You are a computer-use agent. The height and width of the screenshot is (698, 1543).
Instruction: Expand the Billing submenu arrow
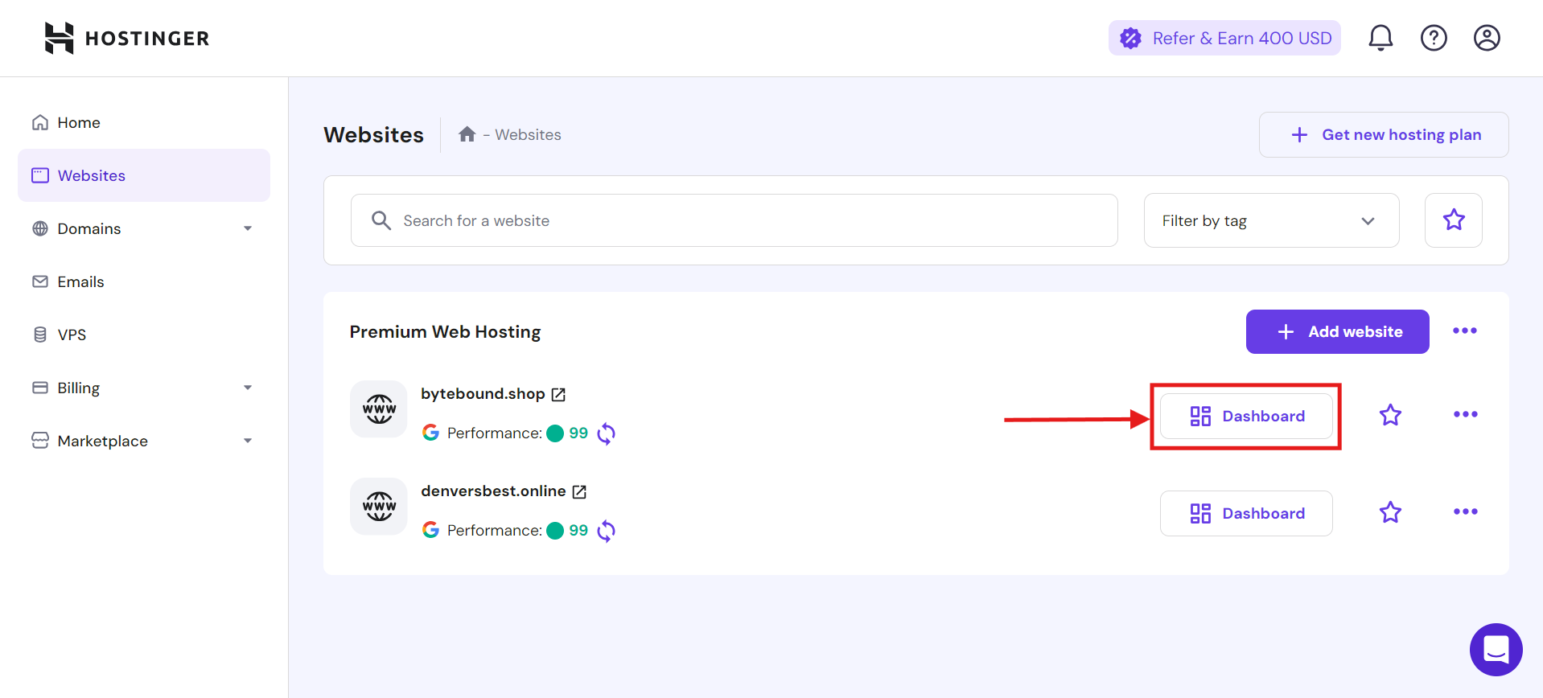pos(248,388)
